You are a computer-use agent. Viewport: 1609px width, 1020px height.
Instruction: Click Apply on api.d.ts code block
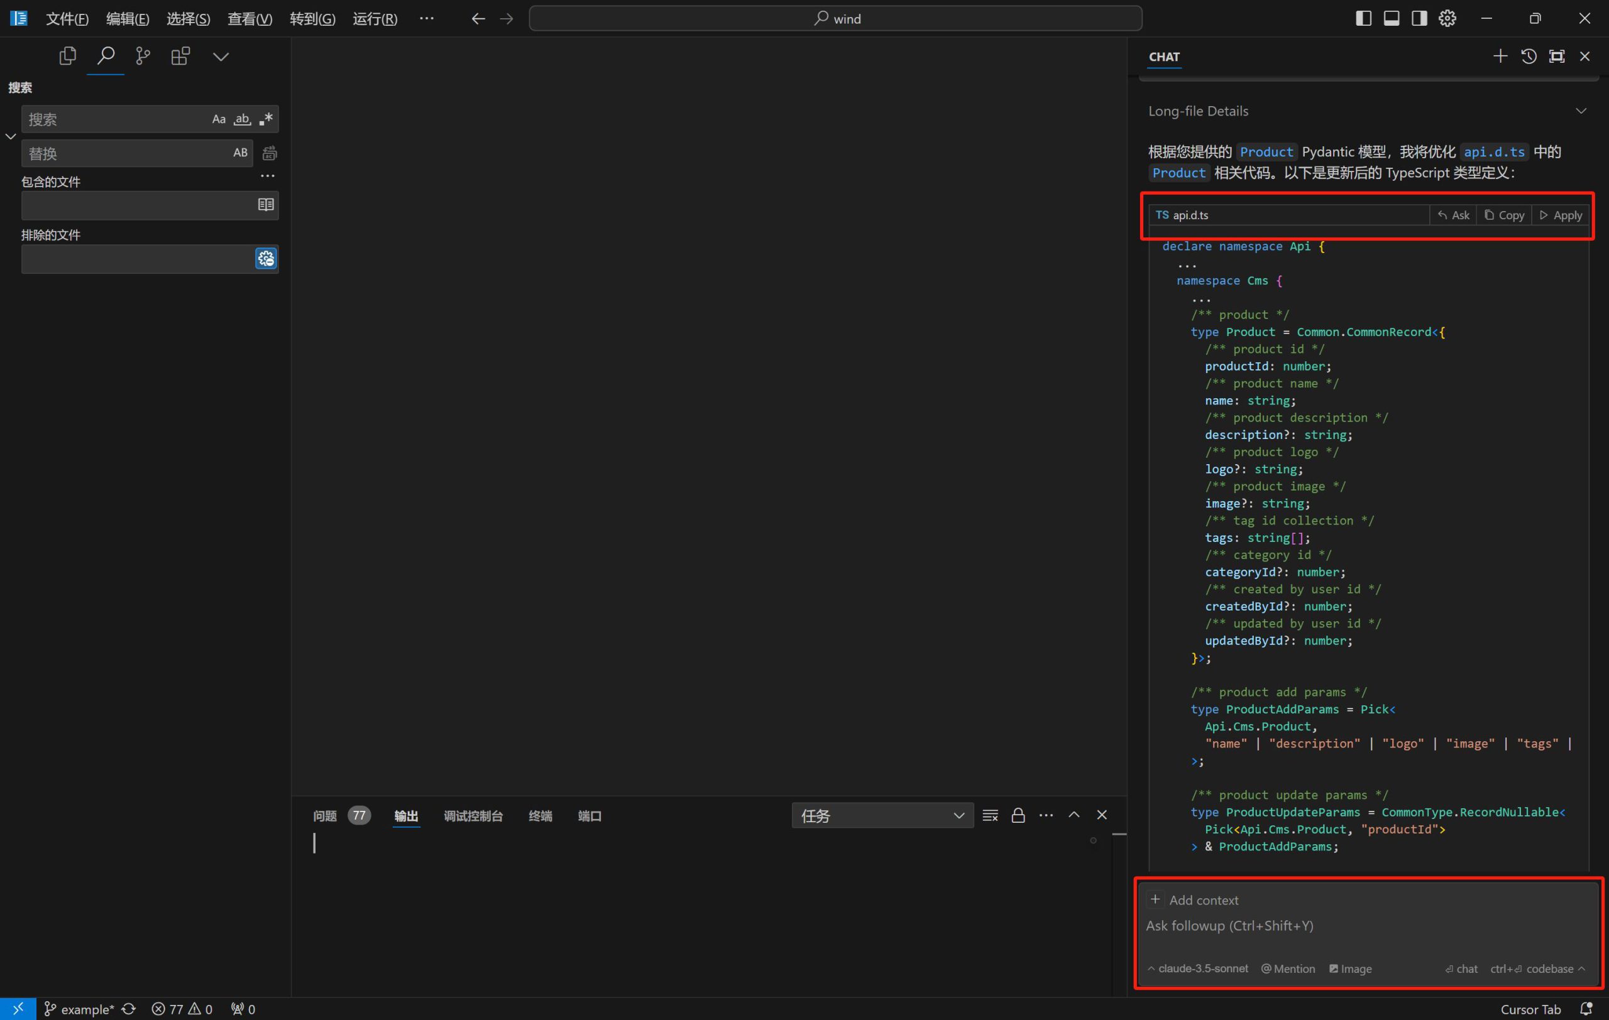(x=1561, y=215)
